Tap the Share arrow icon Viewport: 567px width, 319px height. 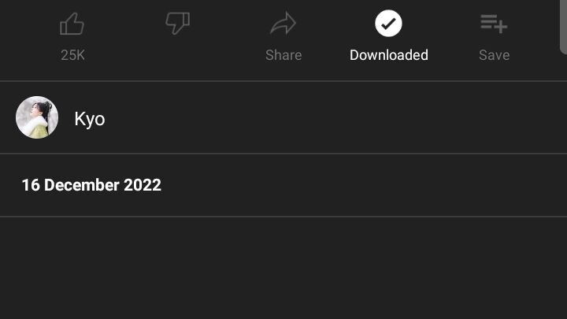click(x=283, y=24)
